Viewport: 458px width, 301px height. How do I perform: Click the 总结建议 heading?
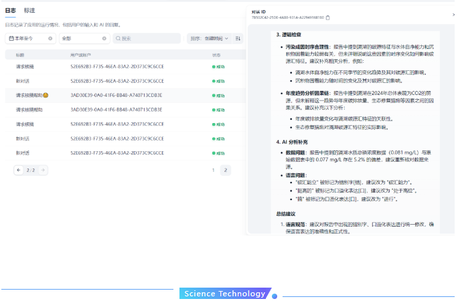click(286, 214)
